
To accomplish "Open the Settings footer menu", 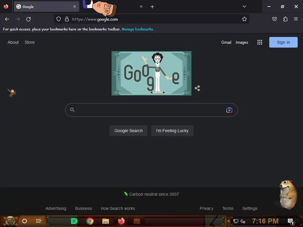I will tap(250, 208).
